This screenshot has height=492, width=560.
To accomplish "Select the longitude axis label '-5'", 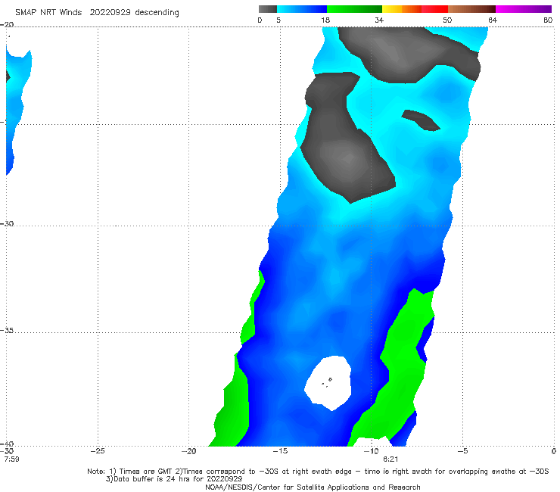I will pos(462,451).
